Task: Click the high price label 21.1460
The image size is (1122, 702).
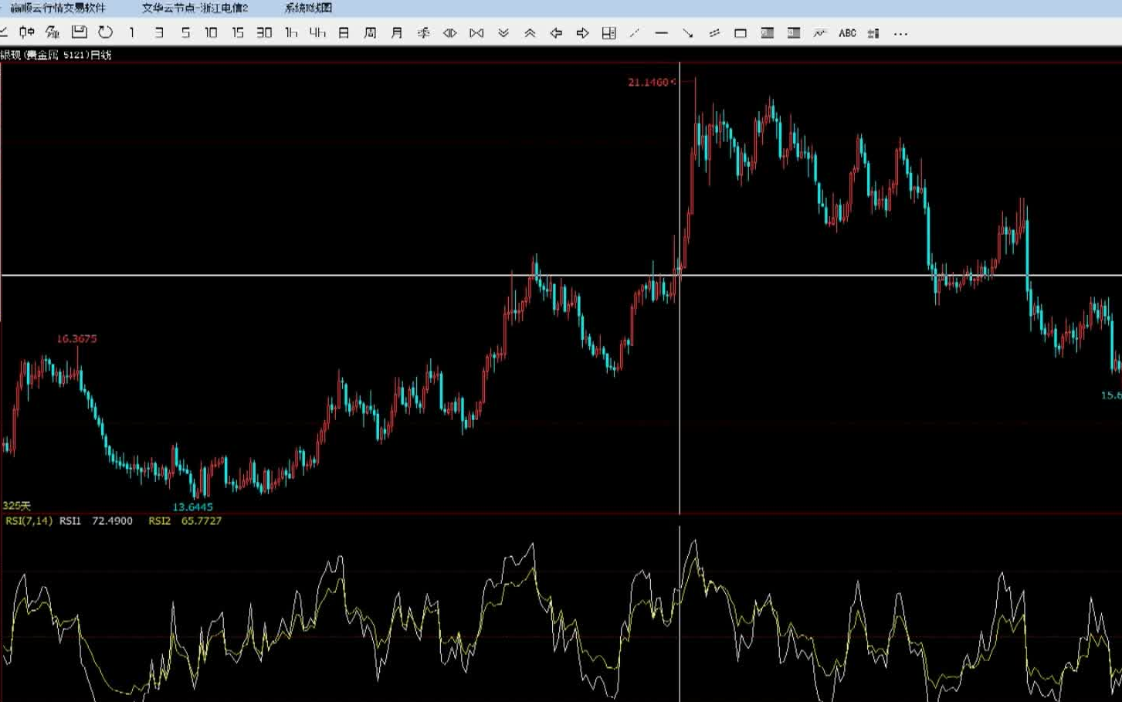Action: point(649,82)
